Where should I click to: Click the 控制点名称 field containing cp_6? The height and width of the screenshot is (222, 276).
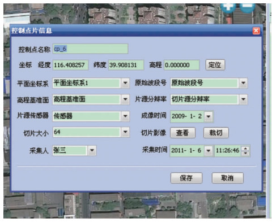tap(90, 49)
